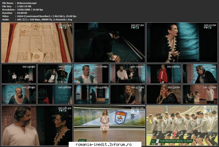
Task: Click the file name Brâncovenii.mp4
Action: [x=27, y=3]
